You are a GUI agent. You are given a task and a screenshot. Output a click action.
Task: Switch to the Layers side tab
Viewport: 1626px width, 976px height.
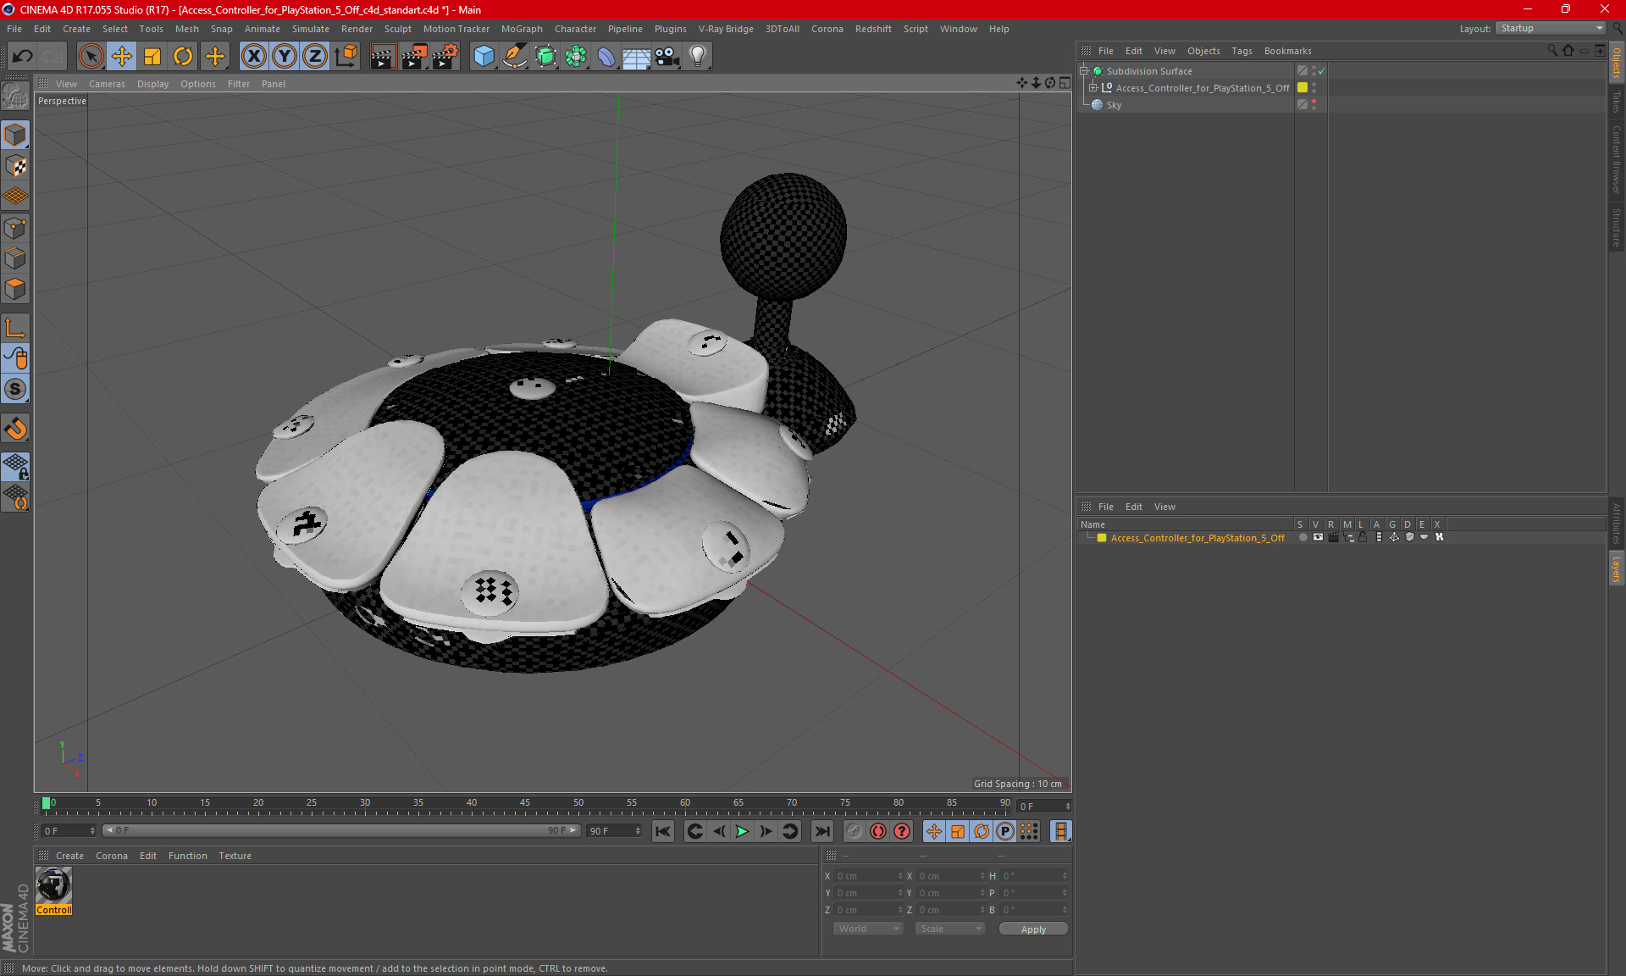(x=1616, y=568)
